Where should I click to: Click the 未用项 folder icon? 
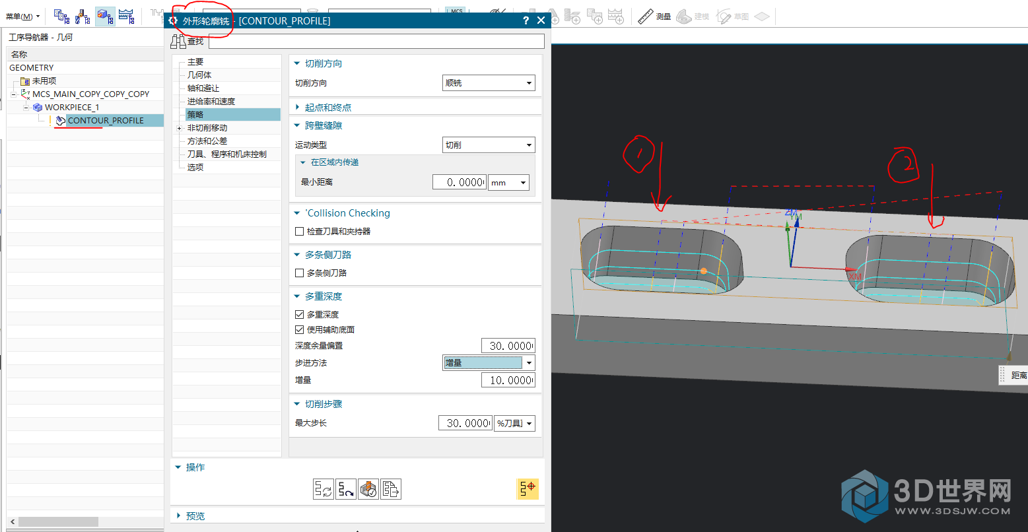point(26,81)
